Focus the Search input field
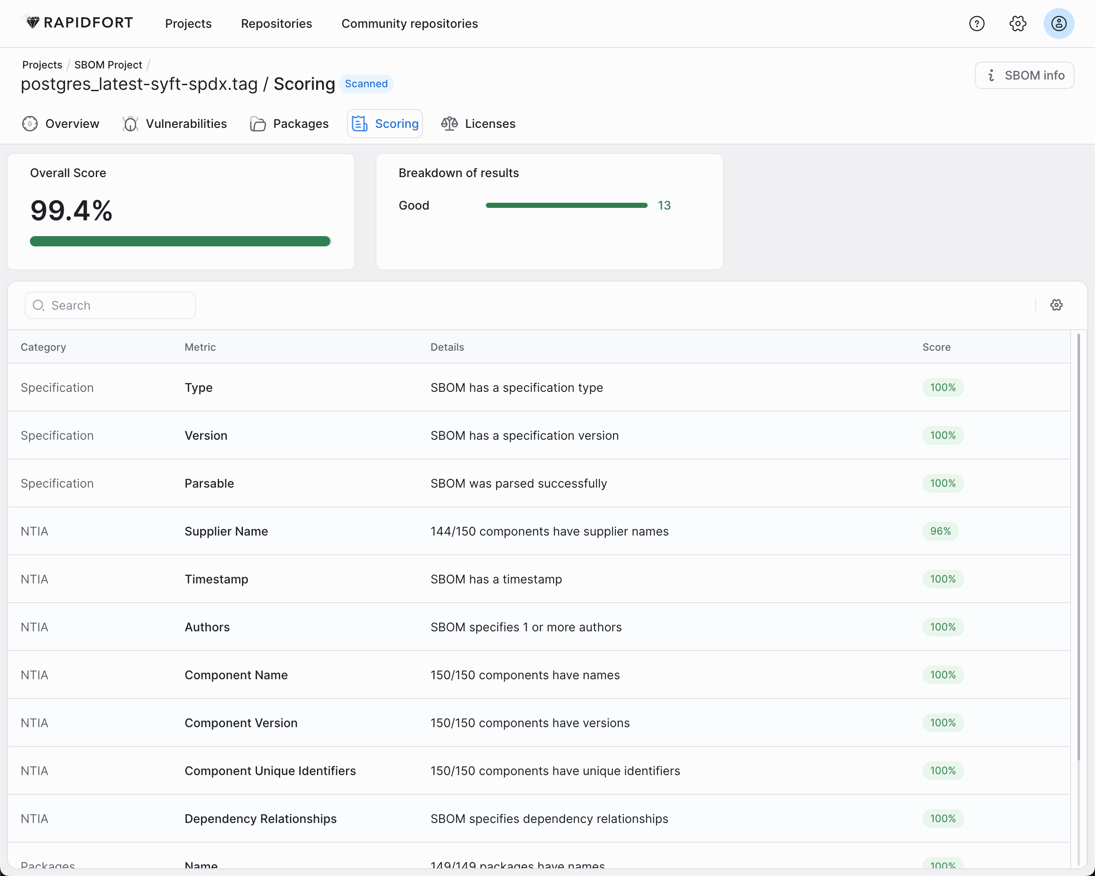The image size is (1095, 876). coord(110,306)
